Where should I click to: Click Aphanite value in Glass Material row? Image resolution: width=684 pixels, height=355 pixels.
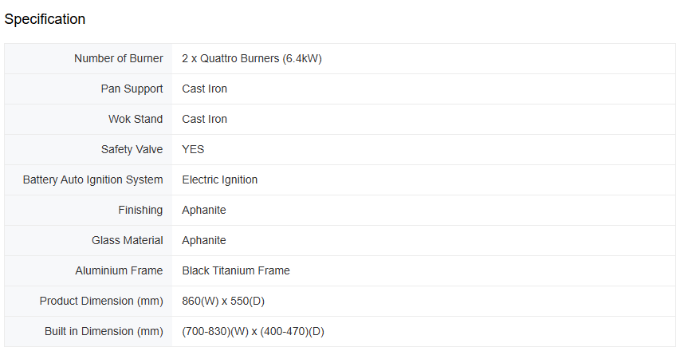point(204,240)
